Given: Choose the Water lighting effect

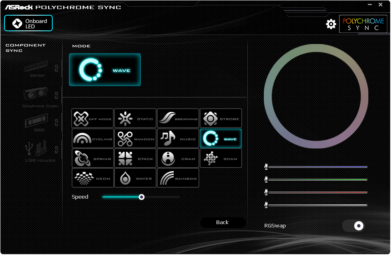Looking at the screenshot, I should 135,178.
